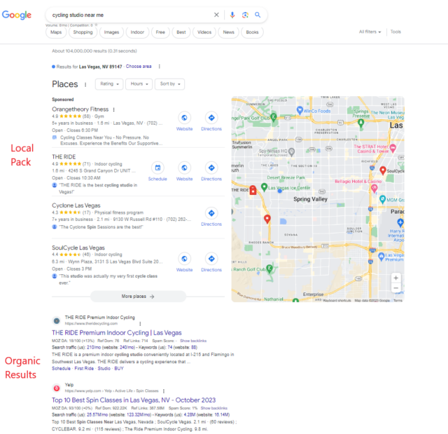Open Google Lens image search icon
This screenshot has height=434, width=448.
click(x=245, y=15)
